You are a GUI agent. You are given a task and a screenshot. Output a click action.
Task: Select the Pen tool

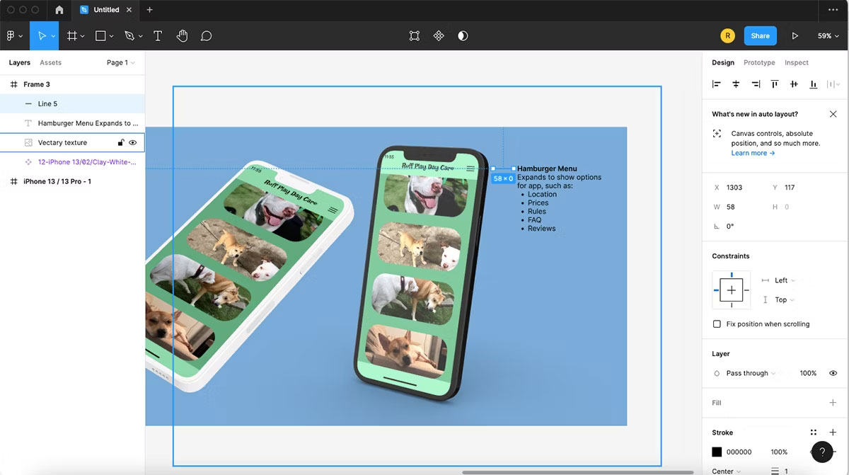(129, 36)
